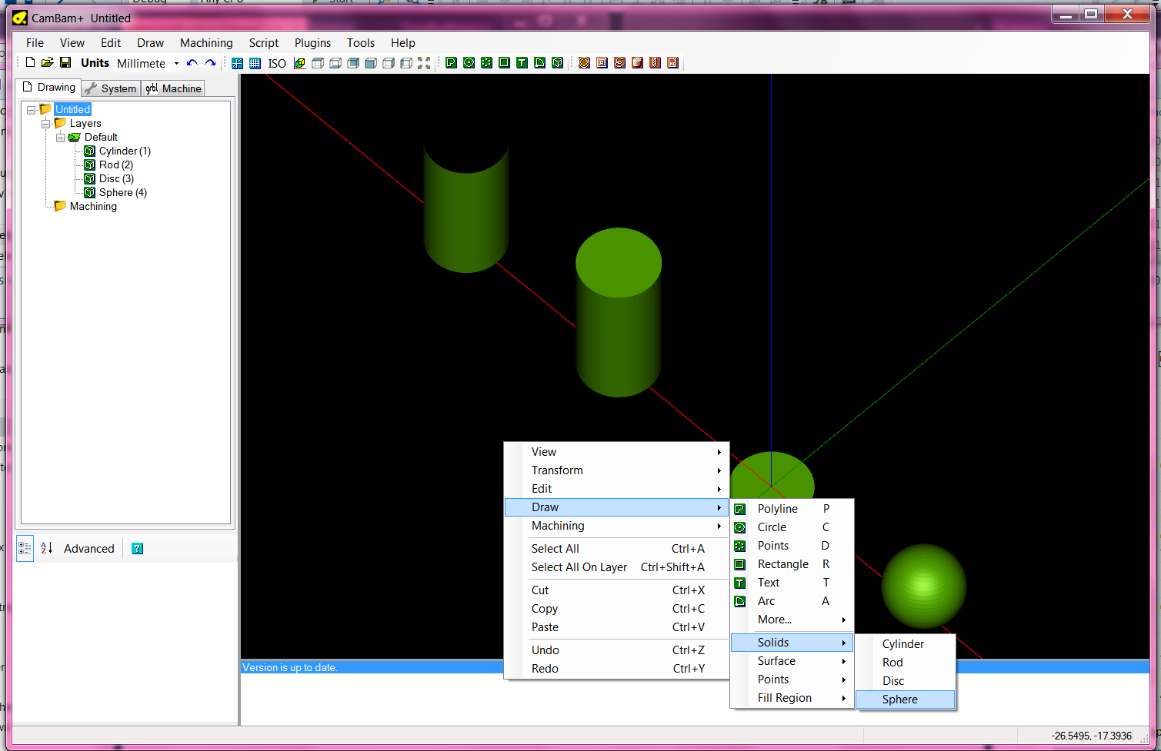The image size is (1161, 751).
Task: Select the Polyline draw tool in toolbar
Action: click(452, 63)
